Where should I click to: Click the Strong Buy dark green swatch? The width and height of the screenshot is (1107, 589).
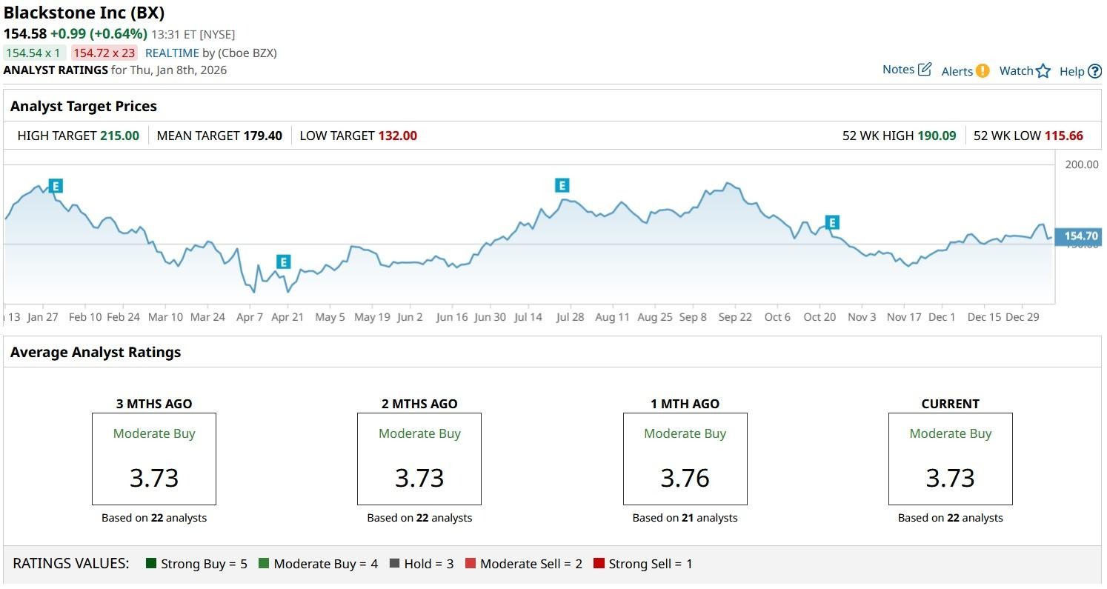(x=152, y=564)
